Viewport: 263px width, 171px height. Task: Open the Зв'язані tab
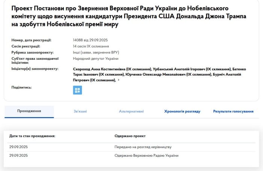click(x=80, y=111)
